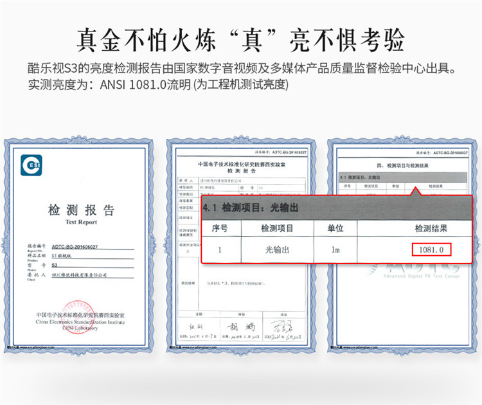482x405 pixels.
Task: Click the 检测报告 title on the first certificate
Action: [81, 210]
